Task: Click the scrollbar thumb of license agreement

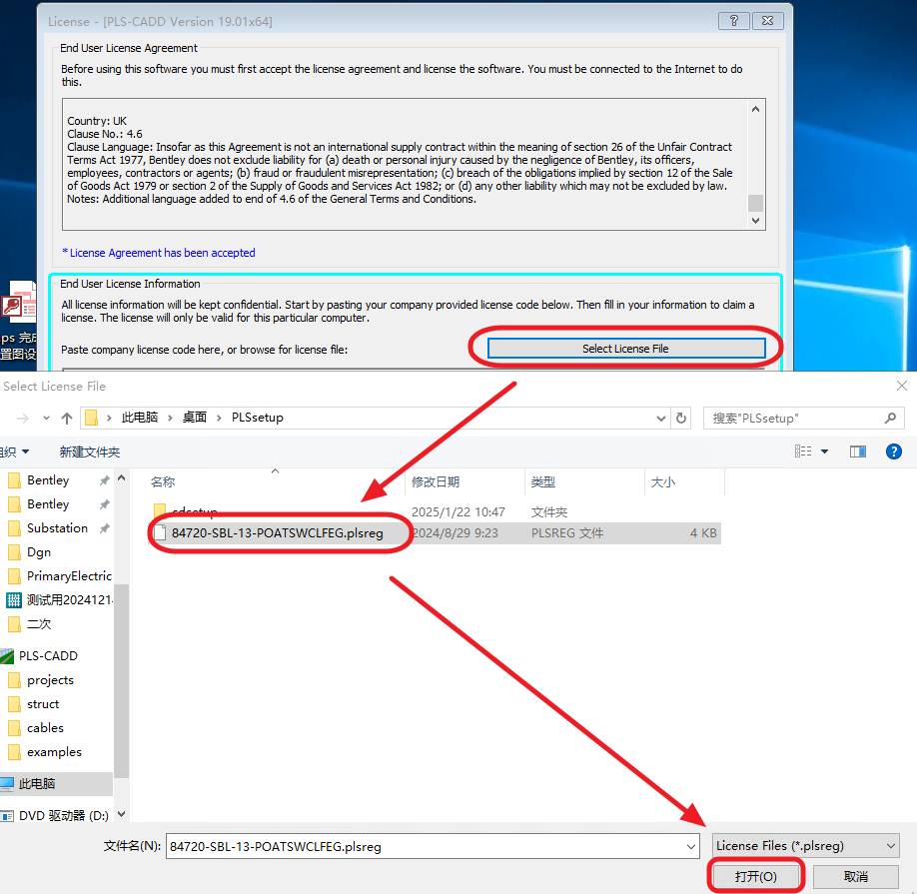Action: pyautogui.click(x=755, y=203)
